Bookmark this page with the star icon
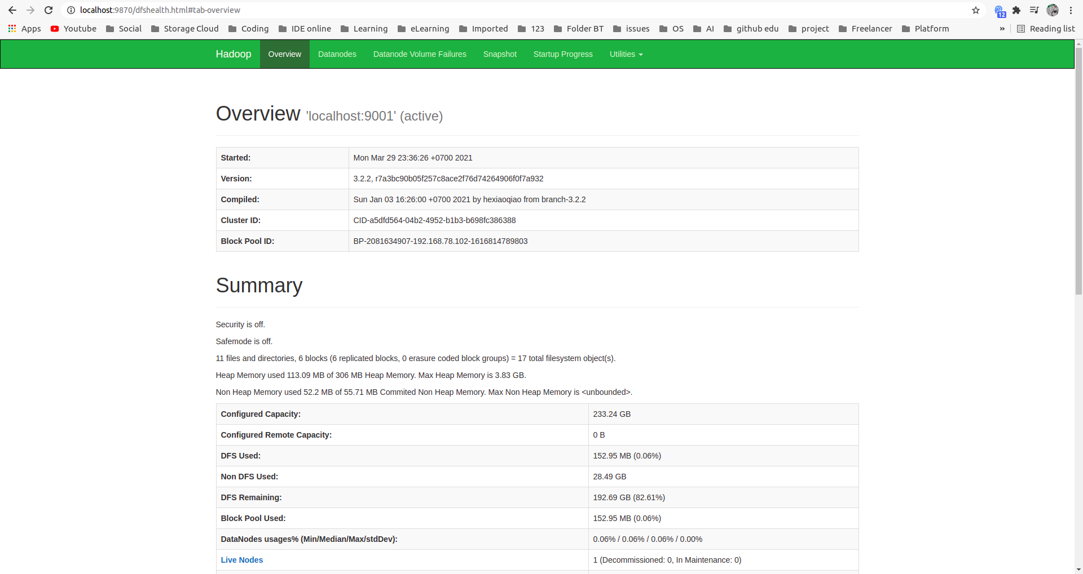Image resolution: width=1083 pixels, height=574 pixels. [976, 10]
